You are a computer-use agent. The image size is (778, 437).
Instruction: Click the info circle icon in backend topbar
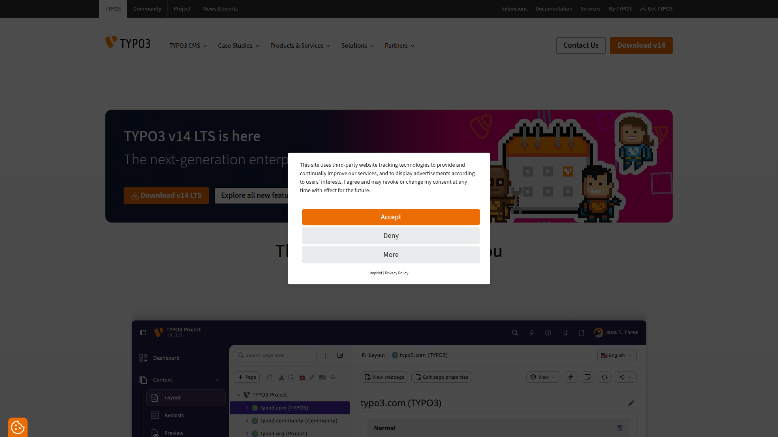[548, 333]
